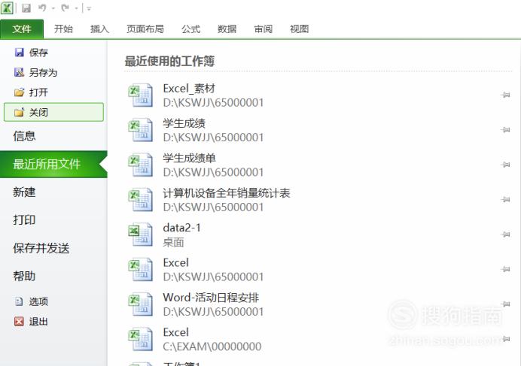Screen dimensions: 521x366
Task: Pin 学生成绩单 to the recent list
Action: tap(505, 165)
